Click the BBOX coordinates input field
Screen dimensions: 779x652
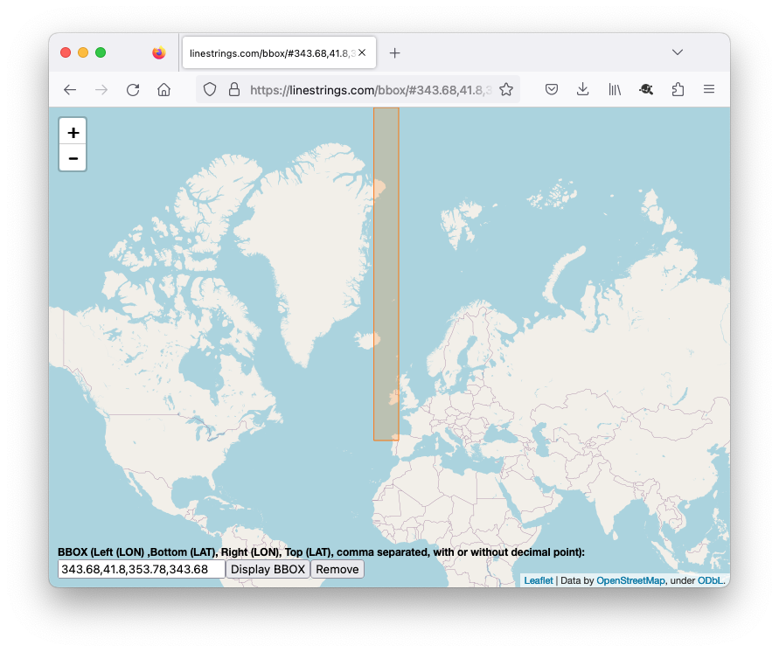[x=141, y=569]
